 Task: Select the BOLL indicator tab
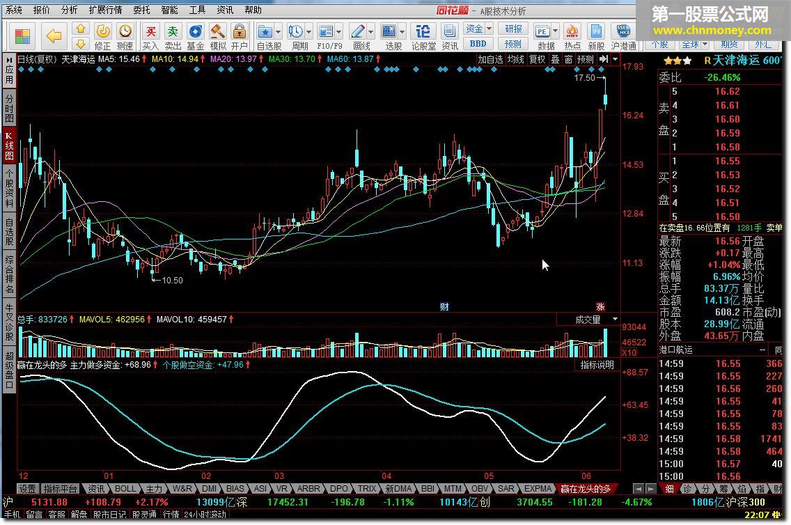125,489
